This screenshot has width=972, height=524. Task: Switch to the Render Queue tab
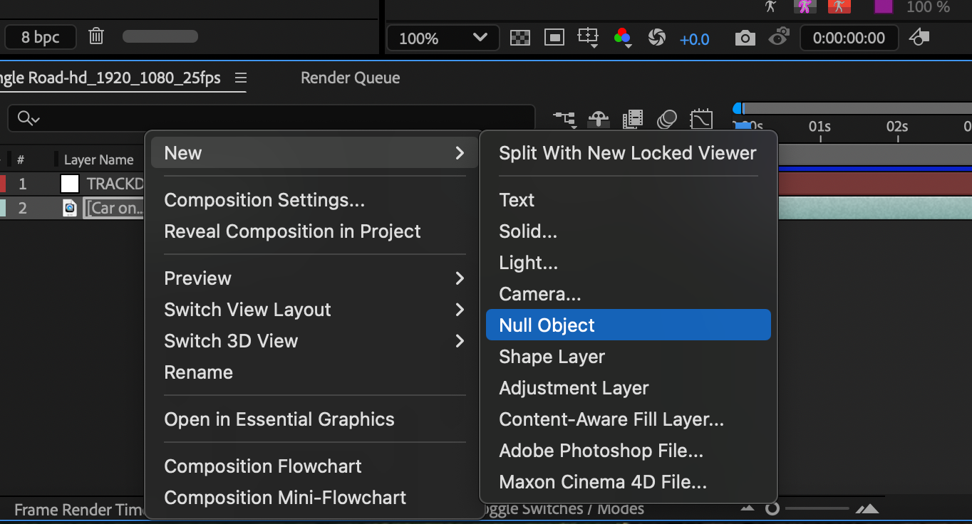(x=350, y=78)
